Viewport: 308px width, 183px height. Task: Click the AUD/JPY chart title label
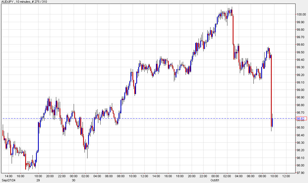coord(8,2)
